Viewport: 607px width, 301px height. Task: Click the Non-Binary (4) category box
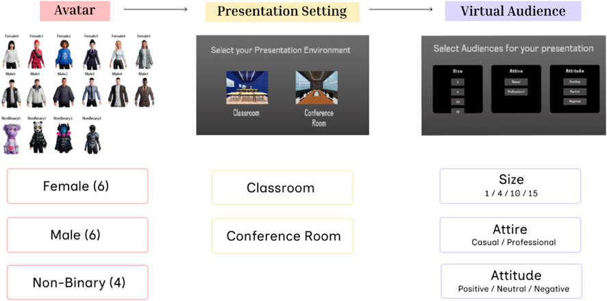77,282
